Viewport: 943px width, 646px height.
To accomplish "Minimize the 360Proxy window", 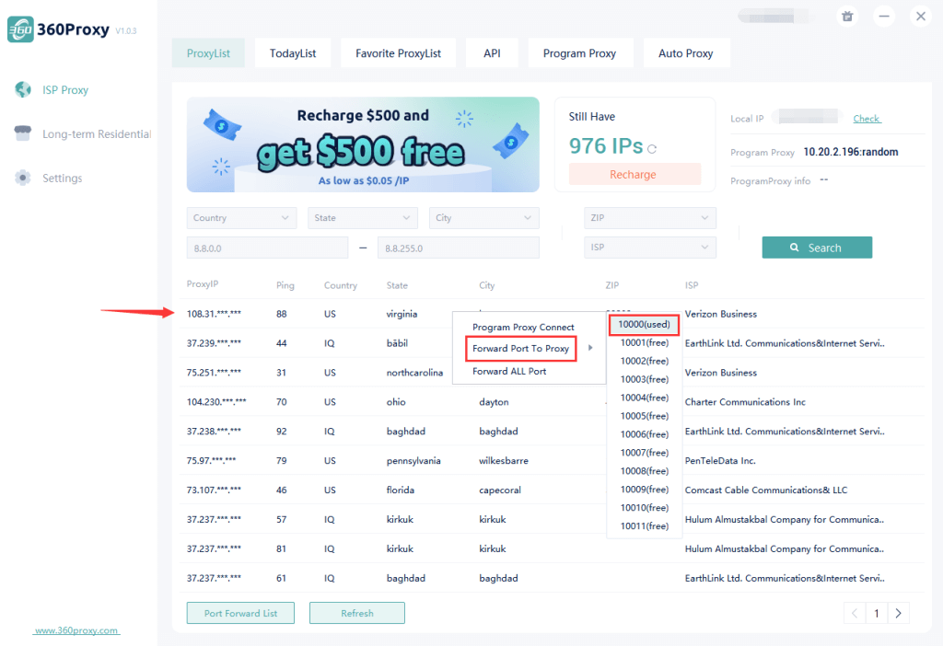I will 884,17.
